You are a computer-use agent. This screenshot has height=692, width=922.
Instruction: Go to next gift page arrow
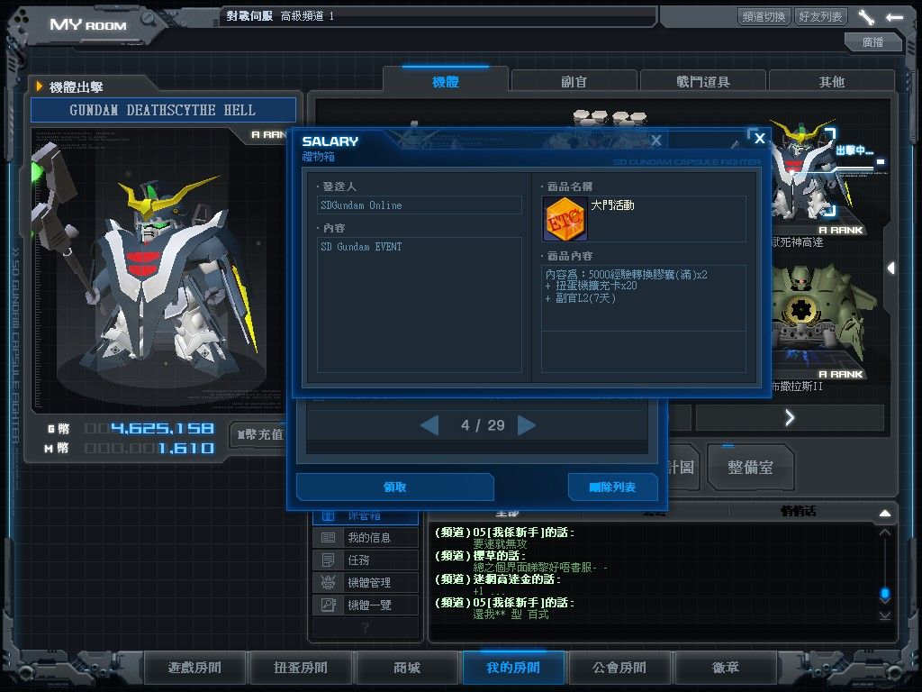[526, 425]
